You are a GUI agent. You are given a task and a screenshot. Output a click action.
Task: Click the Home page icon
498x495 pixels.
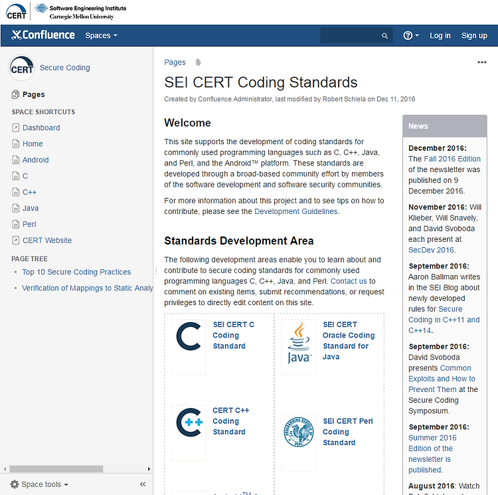point(15,144)
